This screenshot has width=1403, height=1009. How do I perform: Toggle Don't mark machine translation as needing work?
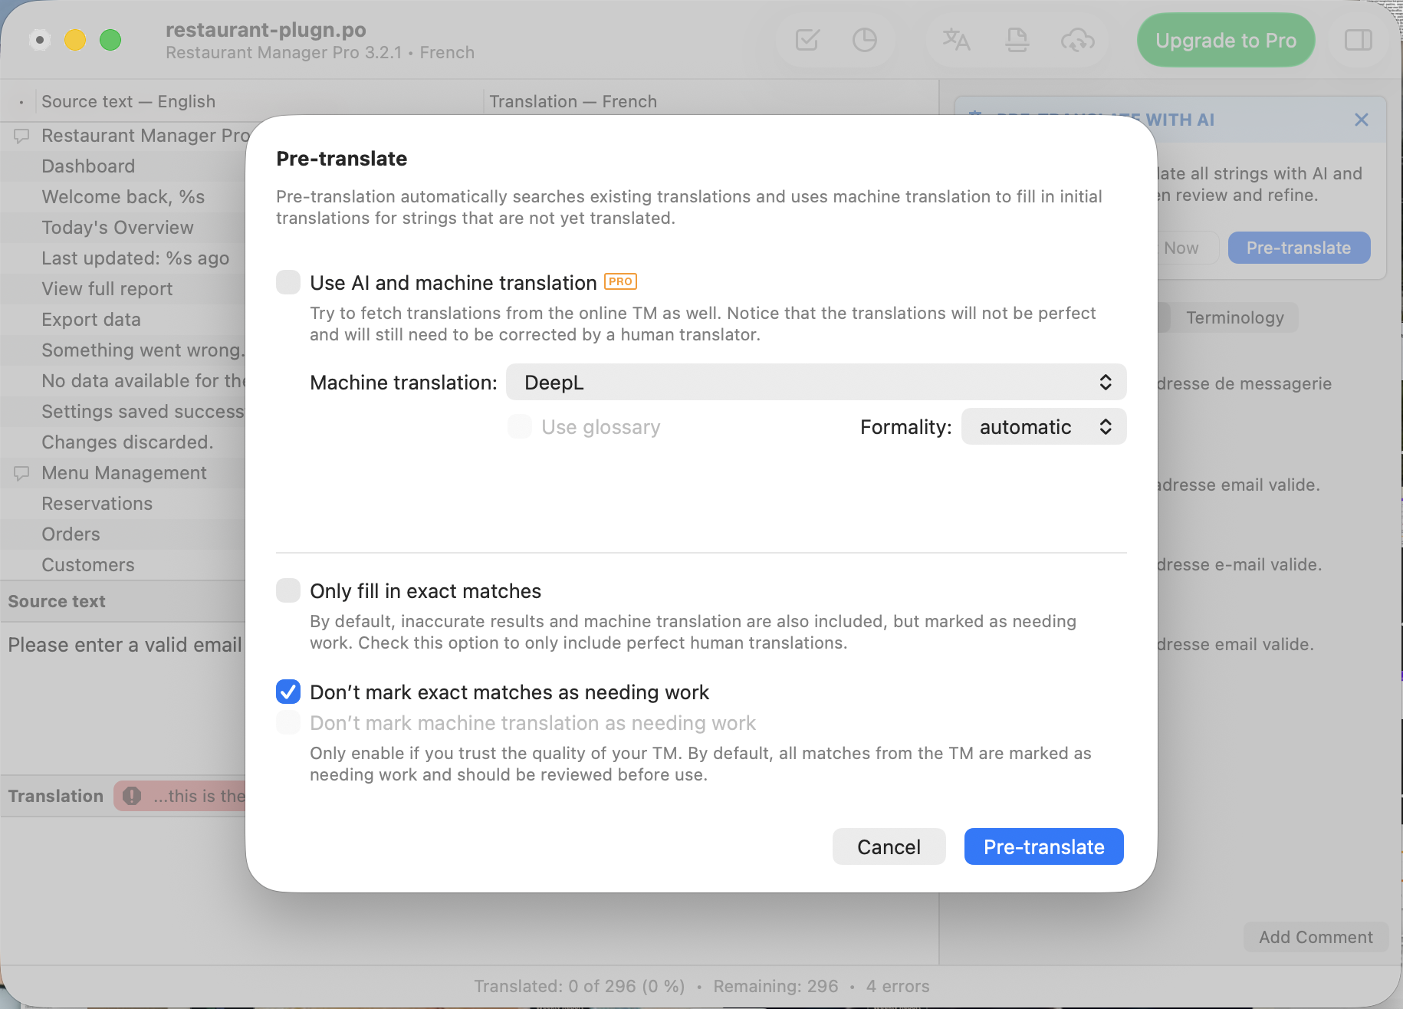(288, 722)
